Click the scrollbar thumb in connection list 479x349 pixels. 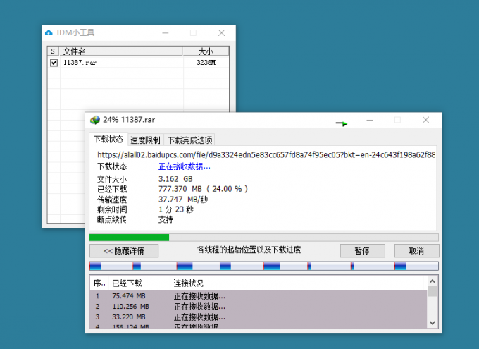click(433, 291)
